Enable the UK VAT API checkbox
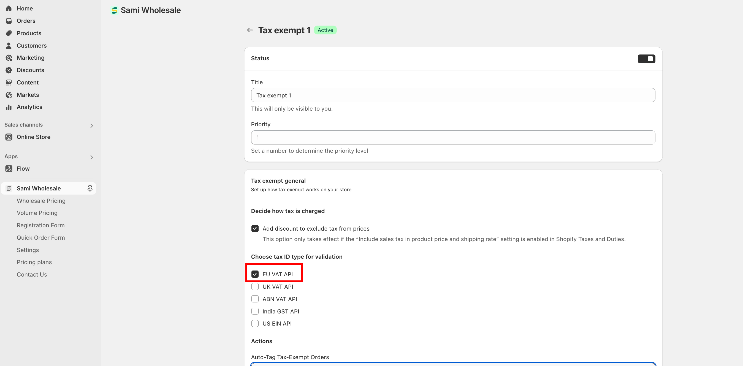743x366 pixels. [255, 286]
